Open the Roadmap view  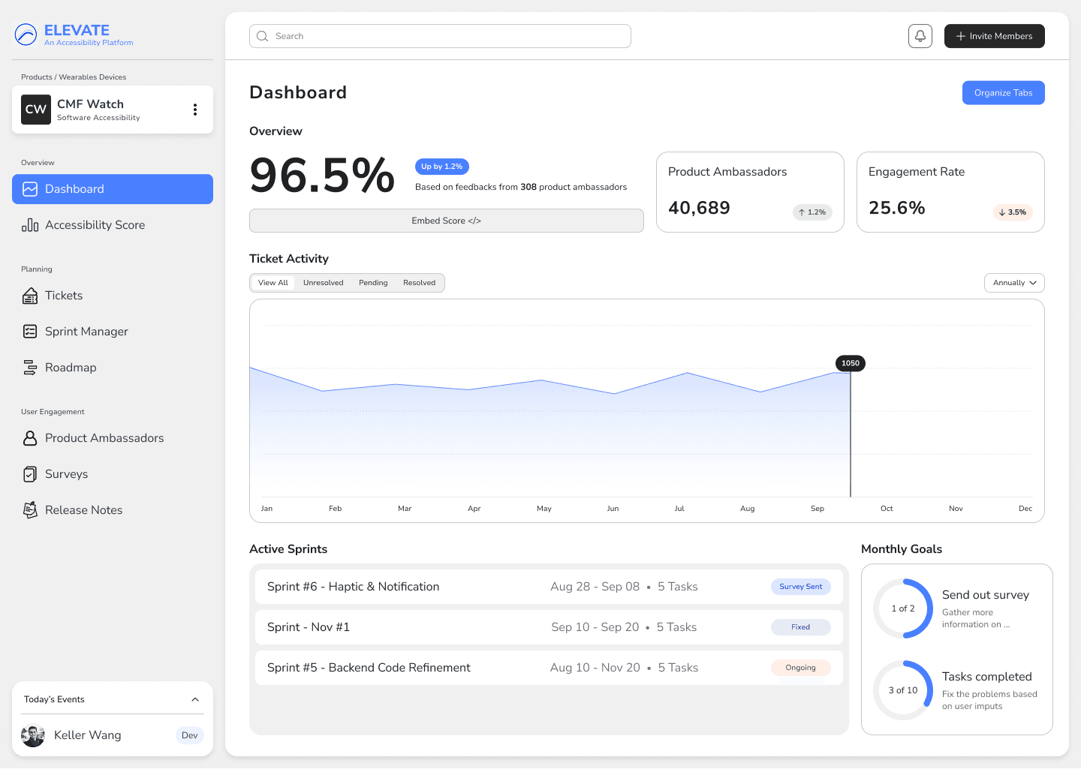[71, 367]
